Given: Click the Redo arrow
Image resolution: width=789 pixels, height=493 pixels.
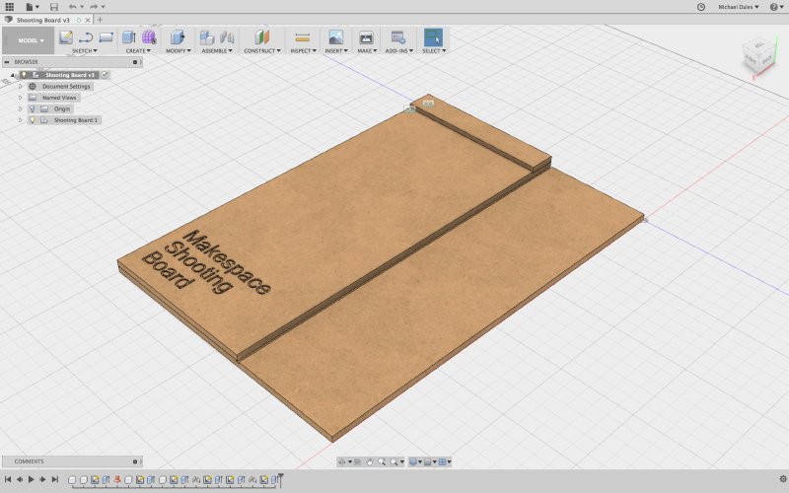Looking at the screenshot, I should (x=94, y=7).
